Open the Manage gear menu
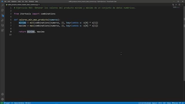 tap(3, 99)
